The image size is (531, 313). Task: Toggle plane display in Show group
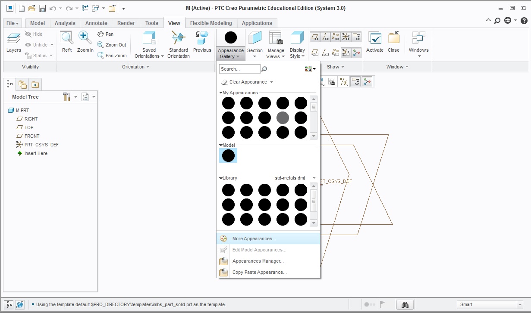coord(315,37)
